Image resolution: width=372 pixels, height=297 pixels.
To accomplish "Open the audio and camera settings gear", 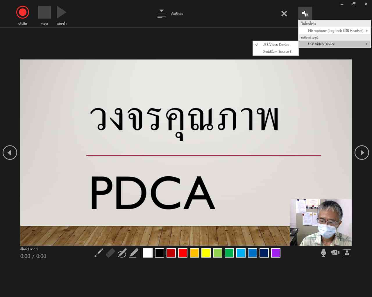I will click(x=305, y=14).
